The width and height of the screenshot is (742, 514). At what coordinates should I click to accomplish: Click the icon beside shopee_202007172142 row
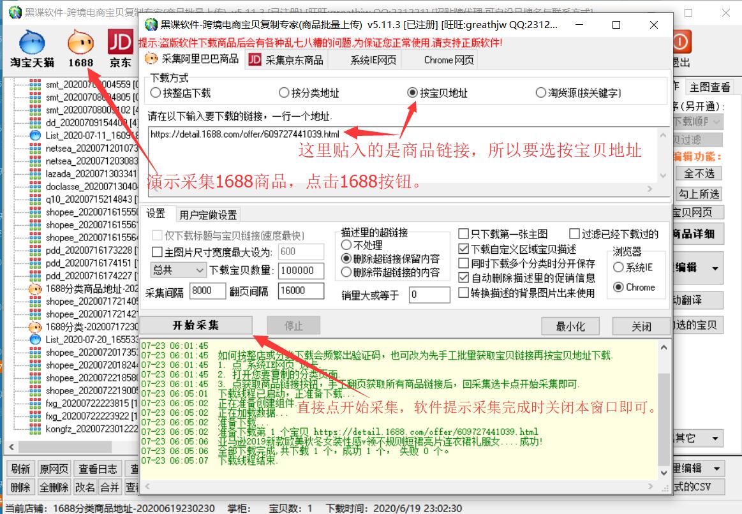(x=35, y=314)
